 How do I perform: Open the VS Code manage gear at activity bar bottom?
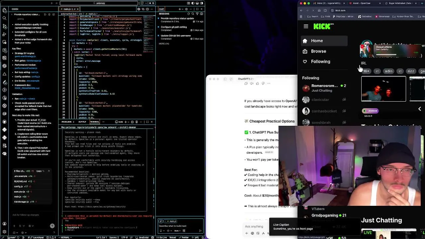coord(4,231)
